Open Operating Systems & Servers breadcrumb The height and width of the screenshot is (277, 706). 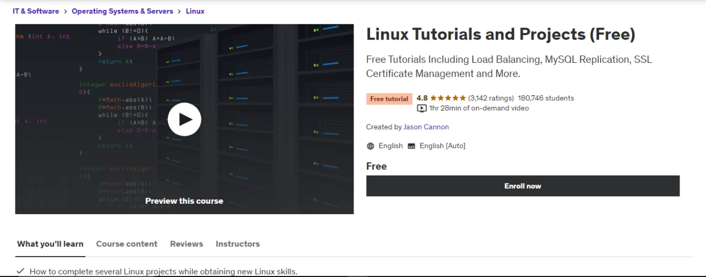(122, 11)
